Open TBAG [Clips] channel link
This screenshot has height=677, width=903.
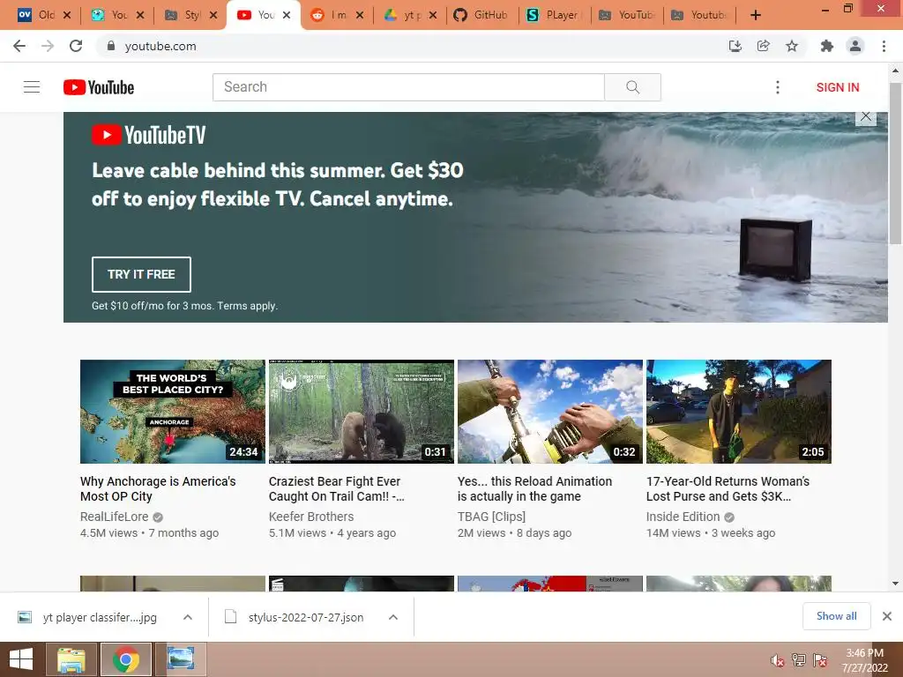coord(491,517)
